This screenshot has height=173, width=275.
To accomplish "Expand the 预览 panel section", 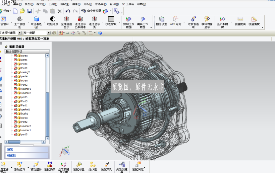I will [x=26, y=150].
